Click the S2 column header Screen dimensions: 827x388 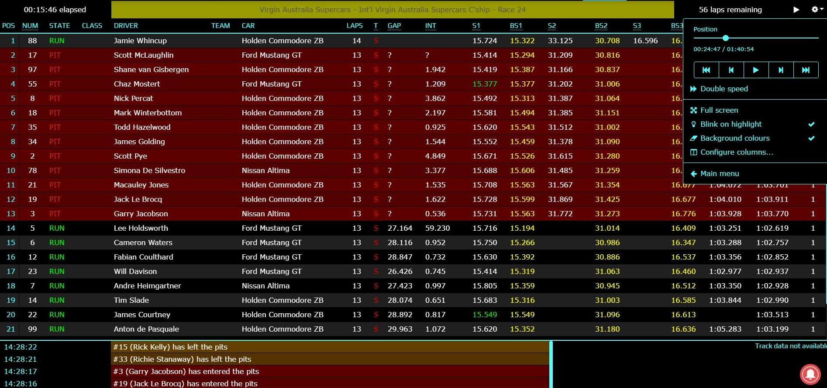click(552, 26)
